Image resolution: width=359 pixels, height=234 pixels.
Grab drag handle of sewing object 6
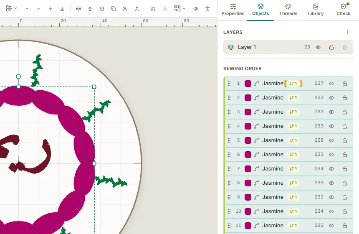[229, 155]
